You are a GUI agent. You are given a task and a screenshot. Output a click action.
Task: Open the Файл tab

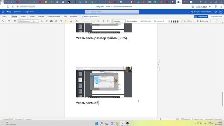pyautogui.click(x=5, y=16)
